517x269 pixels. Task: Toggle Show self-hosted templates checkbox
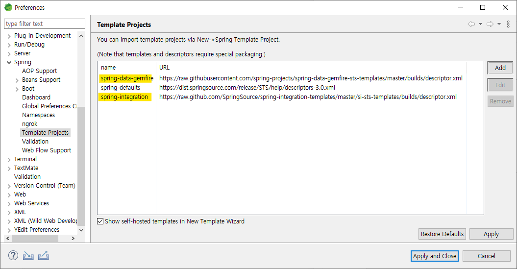tap(100, 221)
